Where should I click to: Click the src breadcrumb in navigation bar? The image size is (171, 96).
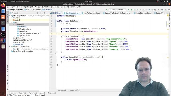[28, 10]
